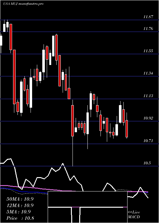The image size is (159, 223).
Task: Click the 10.92 price level label
Action: (148, 118)
